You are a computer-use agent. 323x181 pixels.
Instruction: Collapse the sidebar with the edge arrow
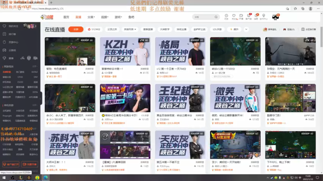[x=41, y=98]
